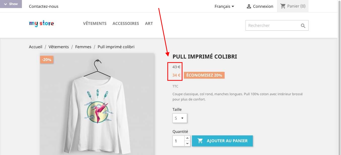Viewport: 341px width, 155px height.
Task: Open the Taille size dropdown
Action: (x=180, y=118)
